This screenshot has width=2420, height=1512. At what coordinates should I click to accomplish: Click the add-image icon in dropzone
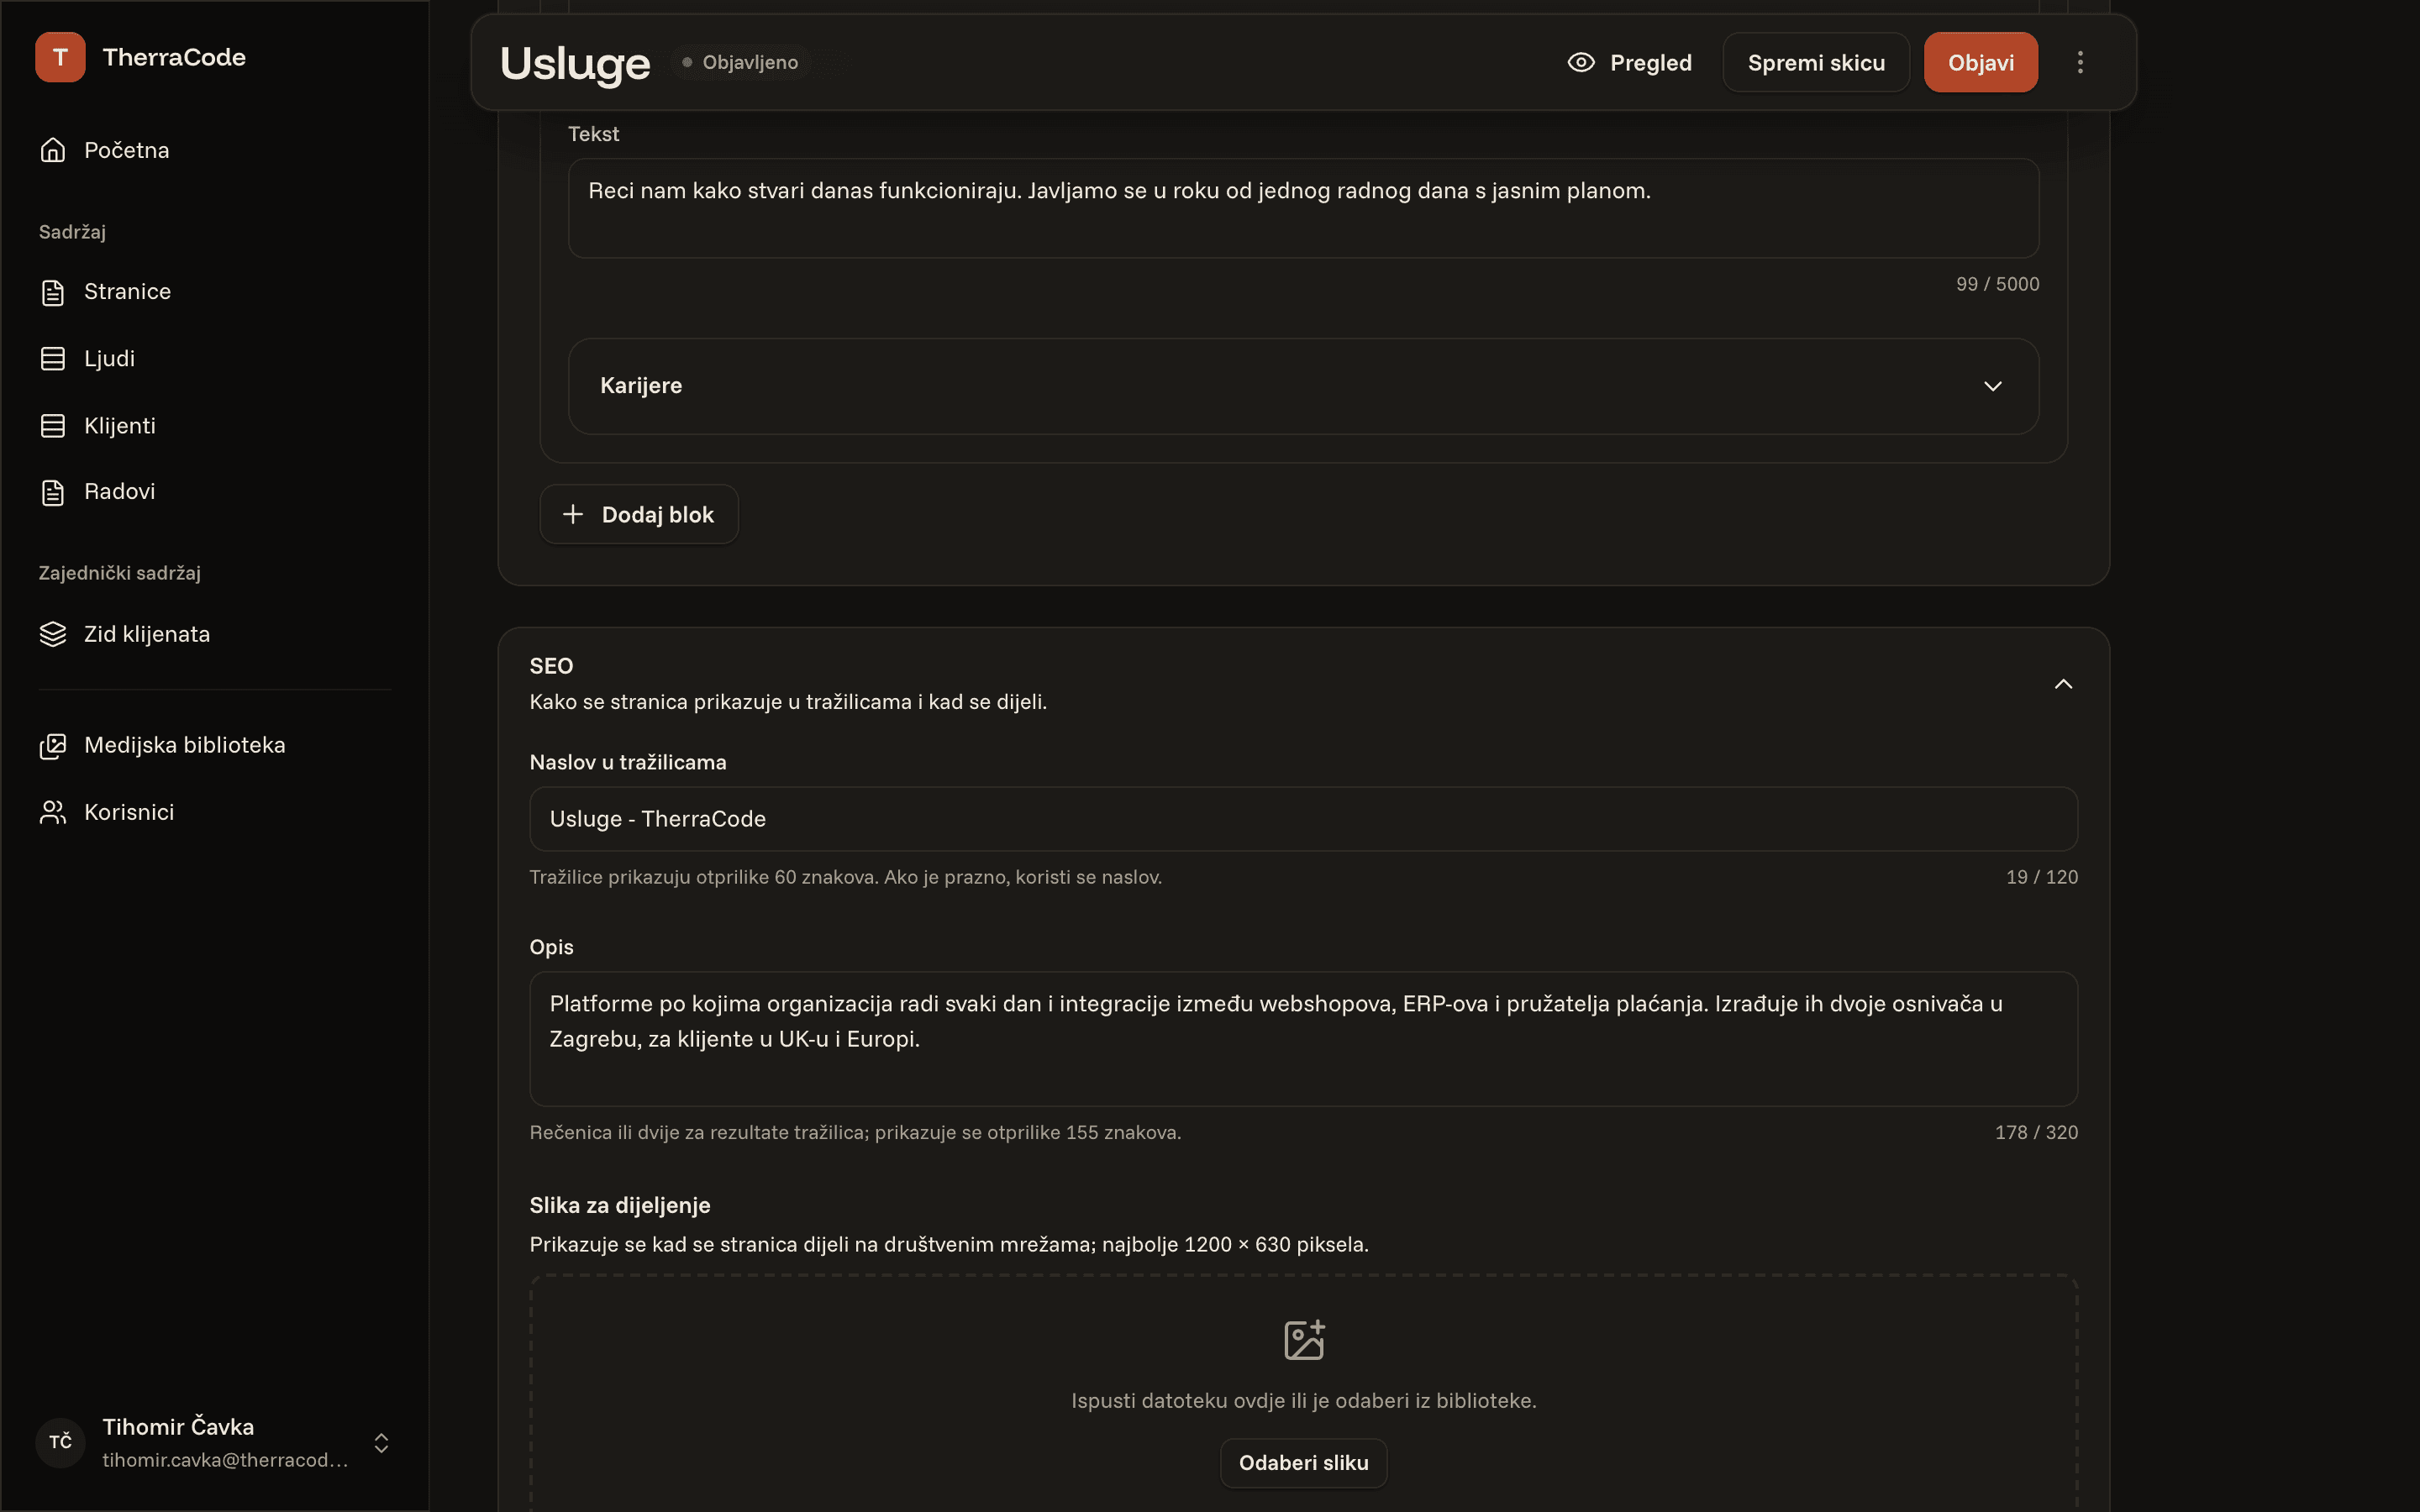pyautogui.click(x=1303, y=1340)
